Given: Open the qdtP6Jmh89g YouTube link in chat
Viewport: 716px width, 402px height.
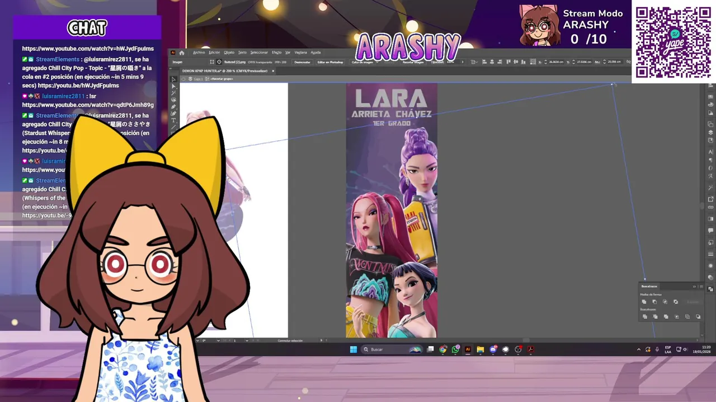Looking at the screenshot, I should click(x=88, y=105).
